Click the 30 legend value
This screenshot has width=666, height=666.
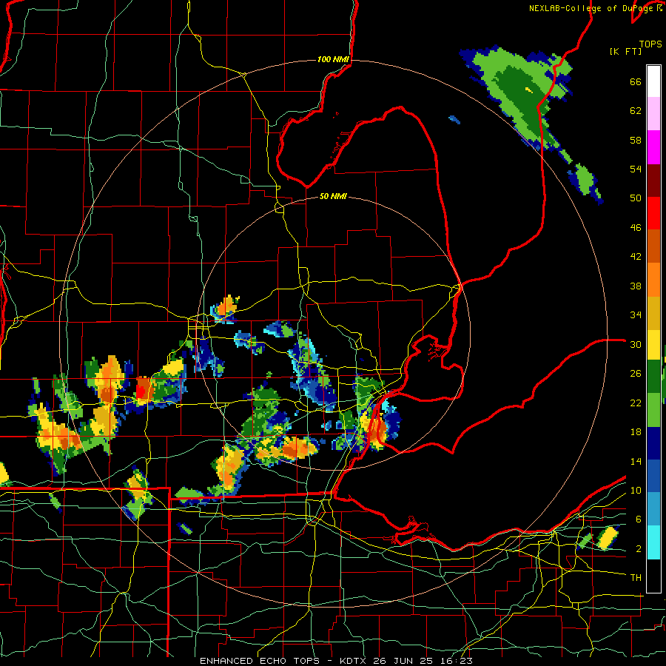click(636, 344)
